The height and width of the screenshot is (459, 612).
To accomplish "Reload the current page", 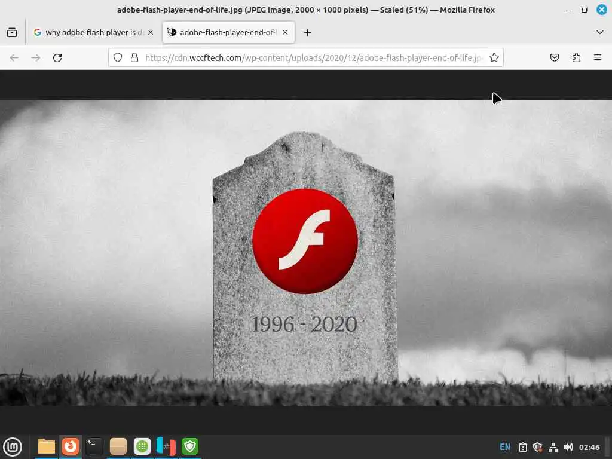I will pyautogui.click(x=57, y=58).
